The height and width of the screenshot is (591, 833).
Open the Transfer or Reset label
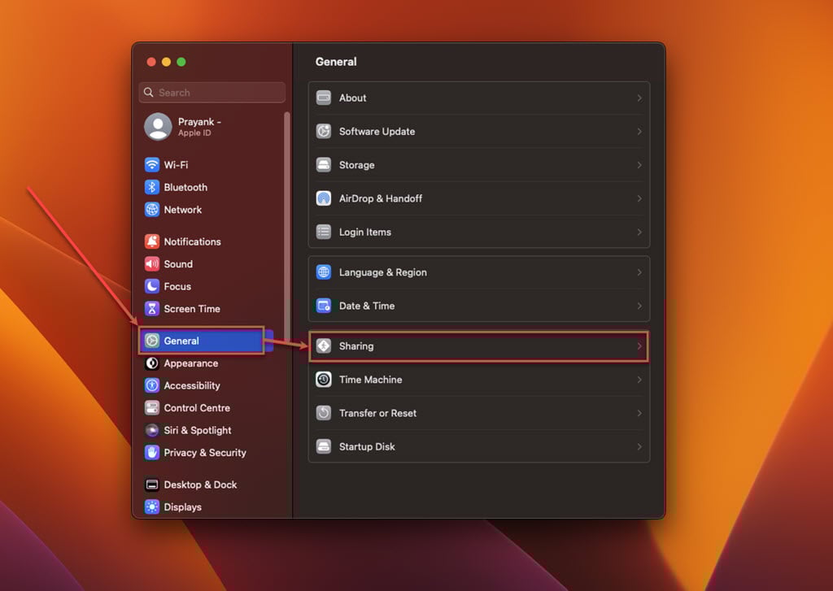click(377, 413)
